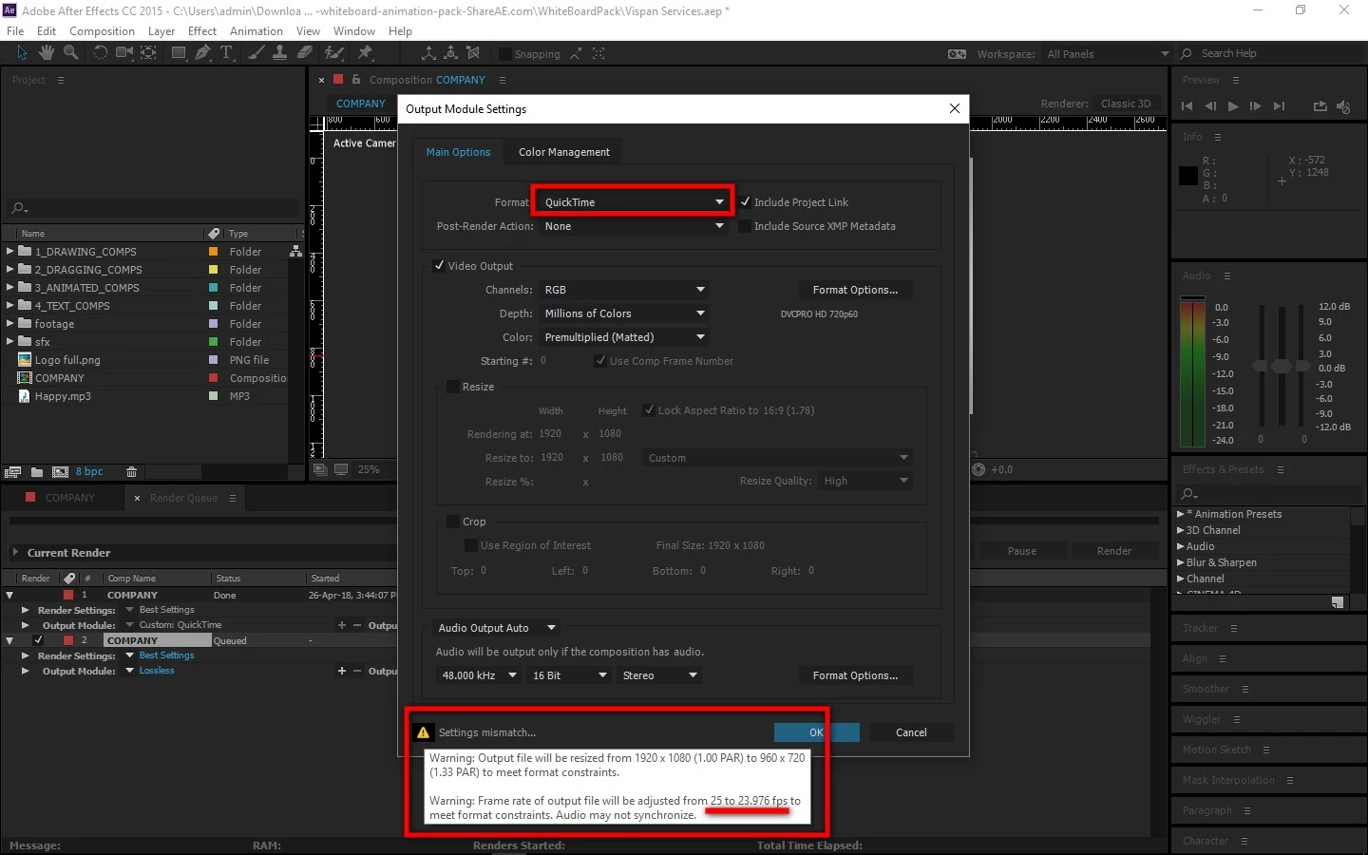This screenshot has height=855, width=1368.
Task: Select the Brush tool
Action: point(256,53)
